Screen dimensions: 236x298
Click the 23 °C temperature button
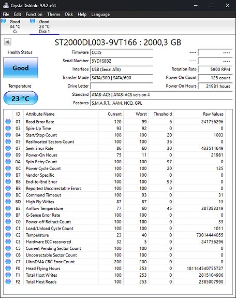21,98
